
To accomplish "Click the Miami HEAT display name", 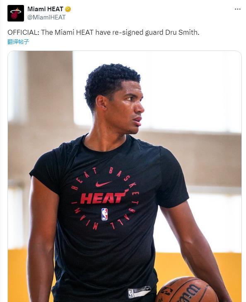I will pos(45,9).
